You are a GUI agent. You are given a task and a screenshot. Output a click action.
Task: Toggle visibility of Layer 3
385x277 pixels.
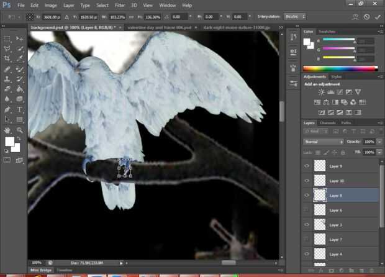tap(307, 225)
